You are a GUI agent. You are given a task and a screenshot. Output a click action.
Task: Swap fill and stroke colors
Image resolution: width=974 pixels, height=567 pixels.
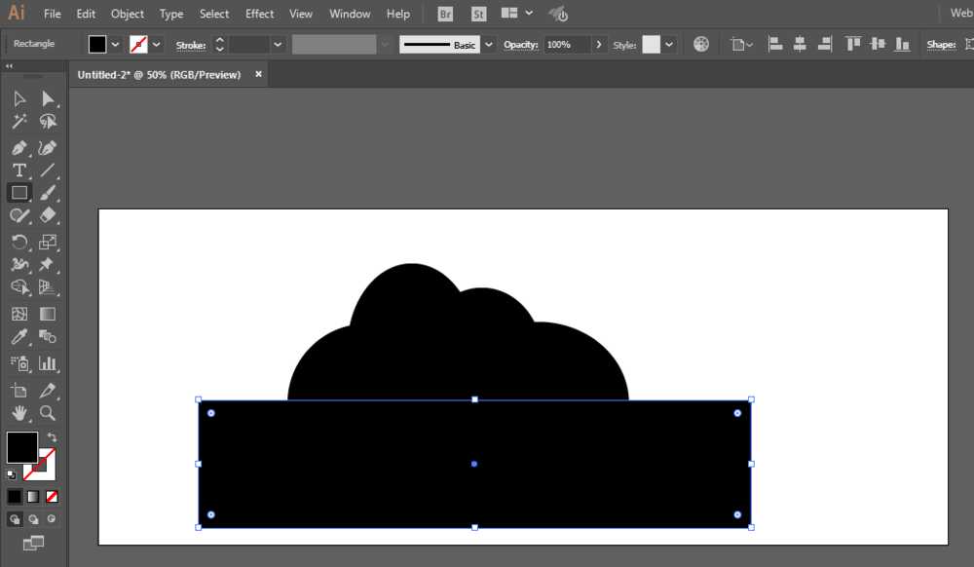52,437
